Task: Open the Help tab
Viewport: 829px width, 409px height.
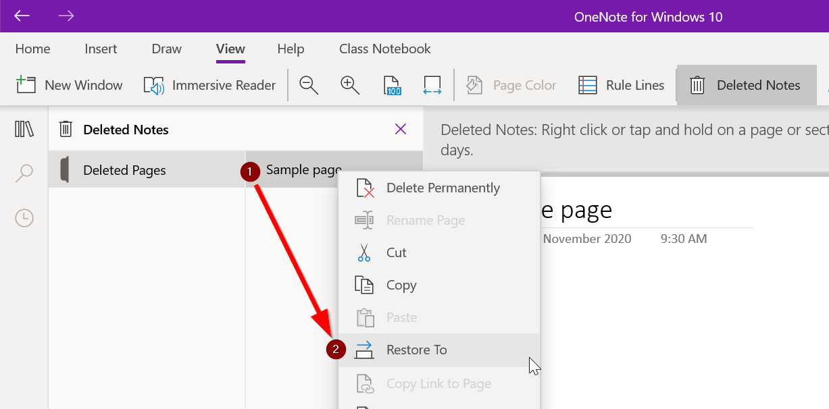Action: [x=291, y=49]
